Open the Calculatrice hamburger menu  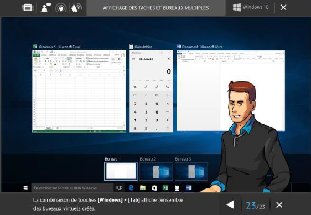coord(134,59)
